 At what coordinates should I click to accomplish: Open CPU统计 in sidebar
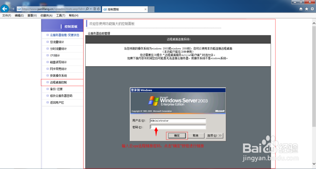click(55, 55)
